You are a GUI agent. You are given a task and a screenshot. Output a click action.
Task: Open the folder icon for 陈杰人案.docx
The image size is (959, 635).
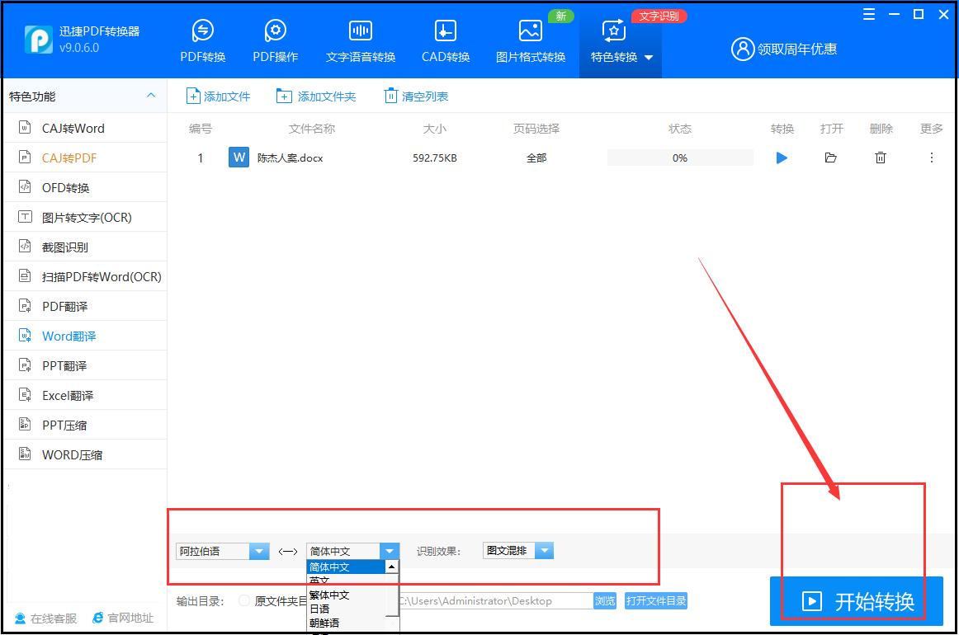[x=831, y=158]
